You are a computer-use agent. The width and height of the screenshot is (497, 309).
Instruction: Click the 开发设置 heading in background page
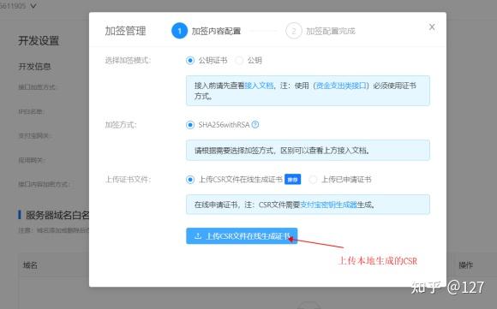pos(39,40)
